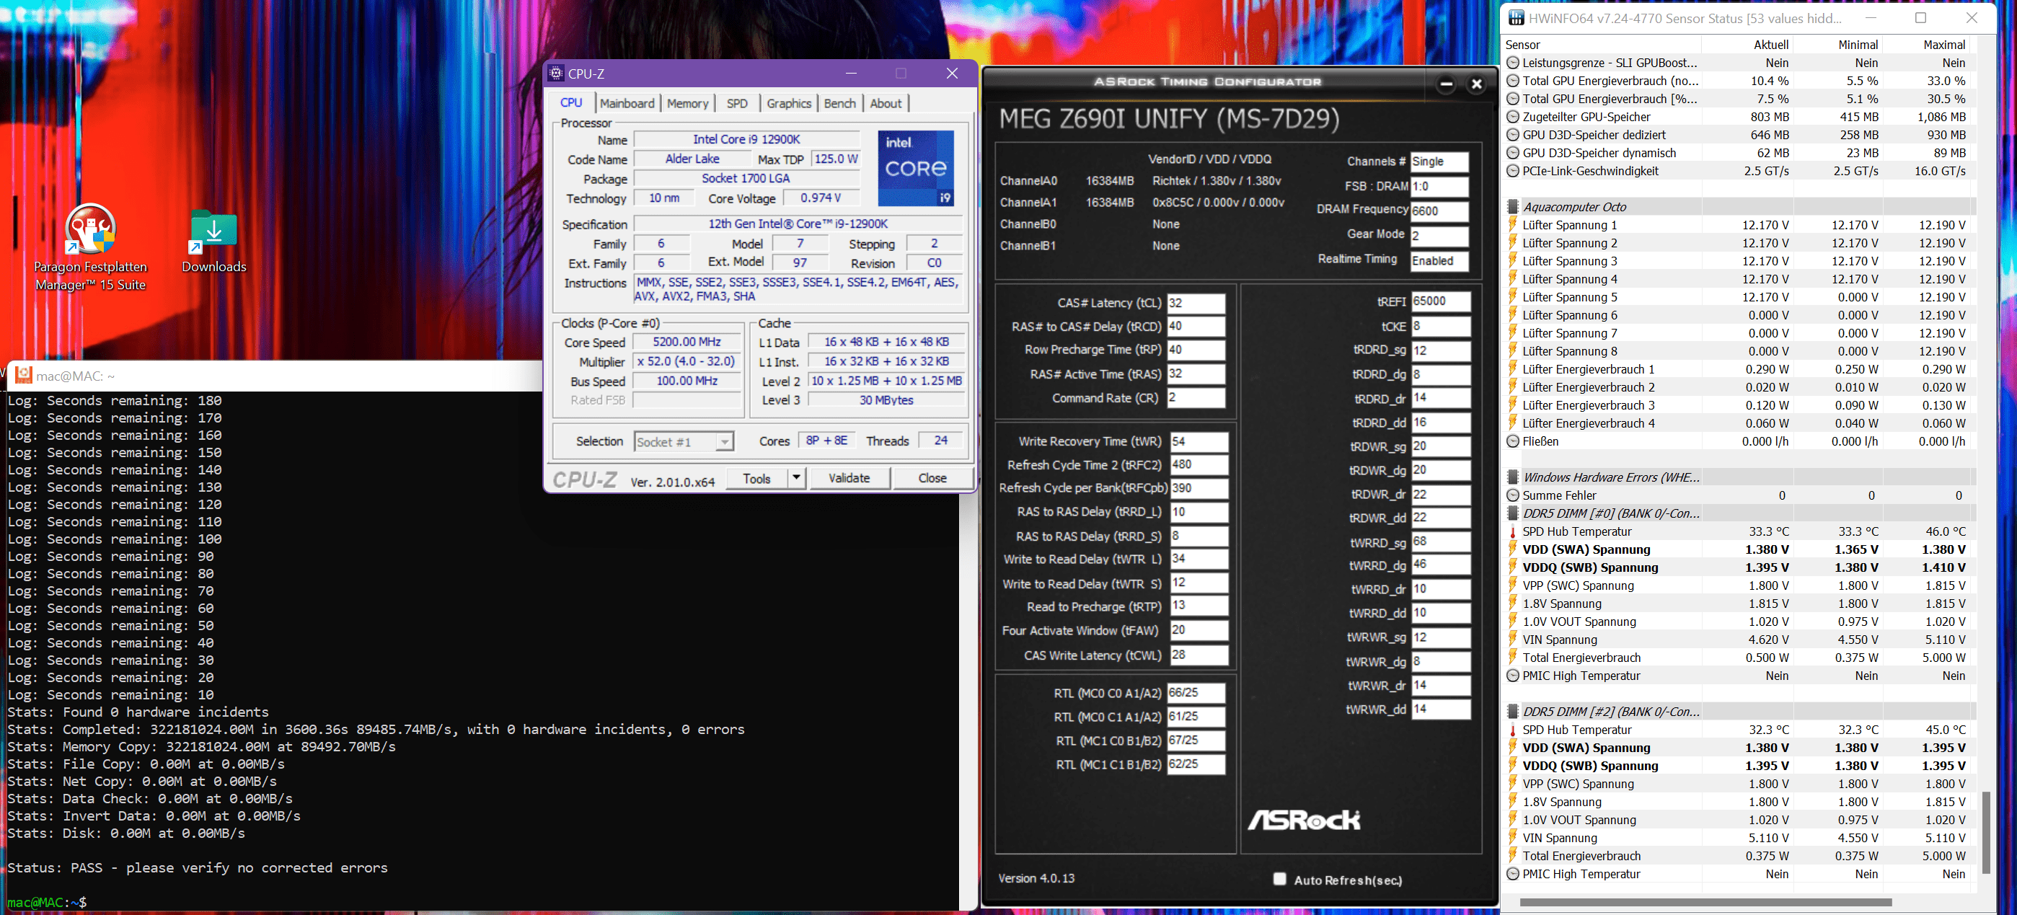Click the icon beside DIMM #0 PMIC High Temperatur

(x=1513, y=676)
